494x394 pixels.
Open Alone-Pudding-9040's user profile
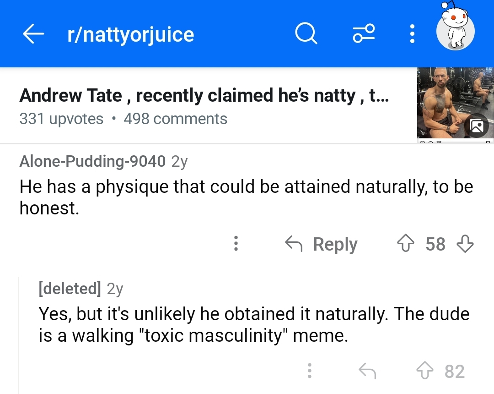pos(92,161)
